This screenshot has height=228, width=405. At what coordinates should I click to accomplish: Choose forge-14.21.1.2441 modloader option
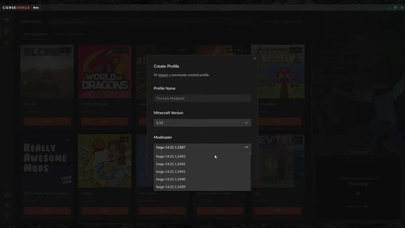coord(202,172)
